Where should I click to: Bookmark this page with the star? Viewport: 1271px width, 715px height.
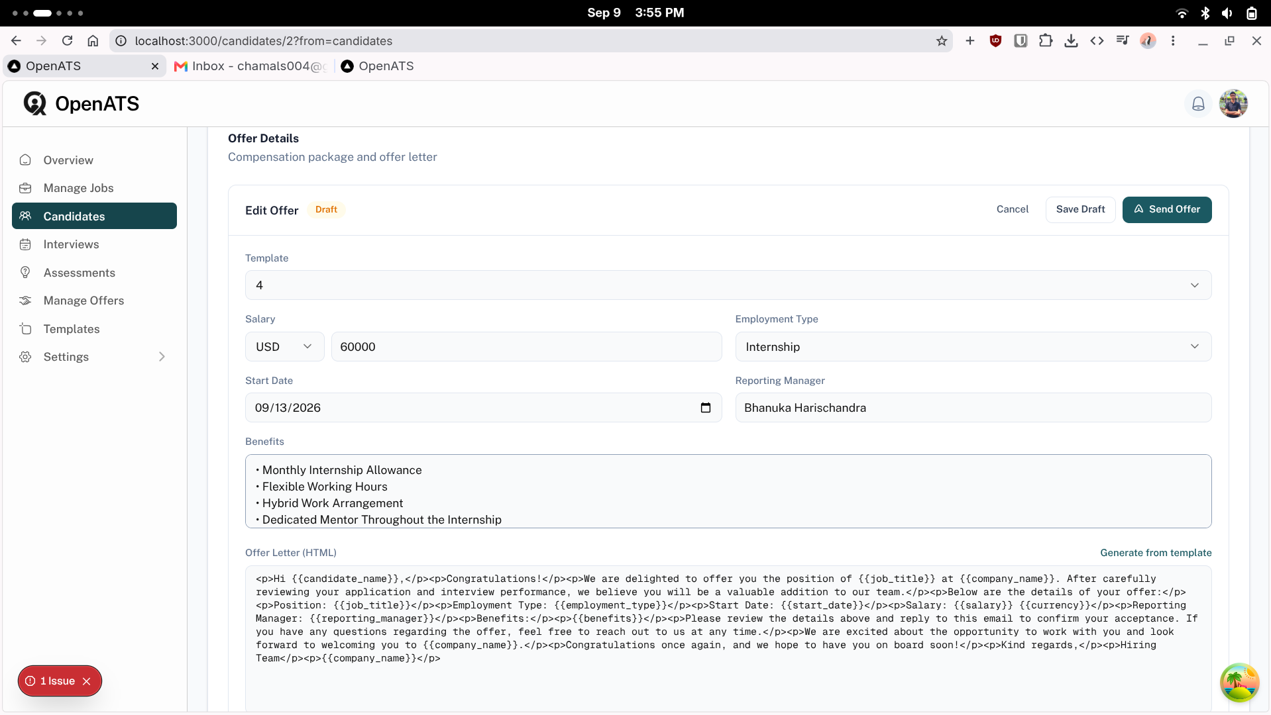pyautogui.click(x=942, y=41)
